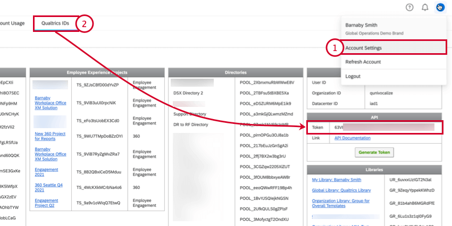Screen dimensions: 452x226
Task: Select ID POOL_2TBFsu5tBXBE5Xa
Action: [264, 93]
